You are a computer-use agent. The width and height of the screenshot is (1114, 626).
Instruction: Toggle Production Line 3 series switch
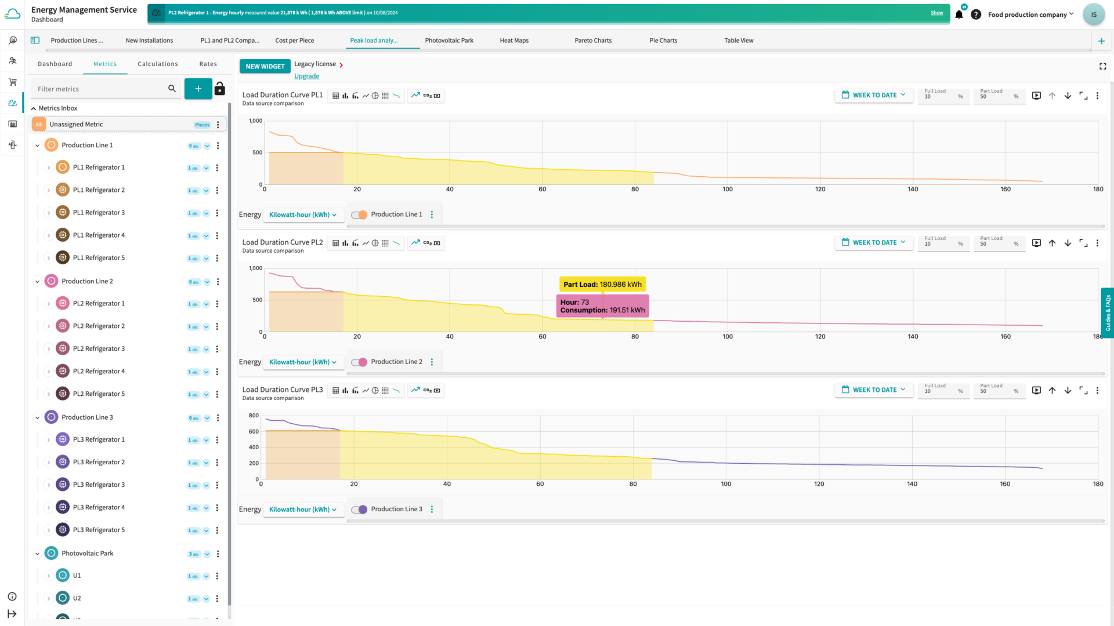pyautogui.click(x=359, y=509)
